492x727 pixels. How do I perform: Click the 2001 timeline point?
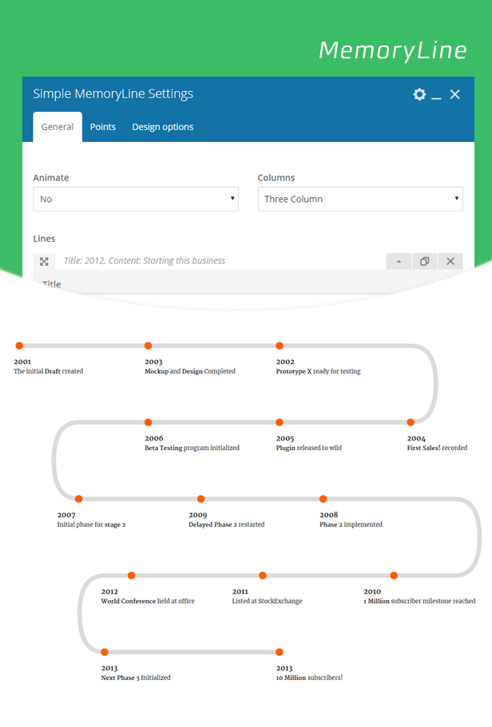point(19,346)
